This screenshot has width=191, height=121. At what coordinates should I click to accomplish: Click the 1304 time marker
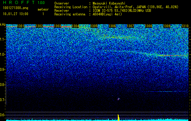[x=76, y=26]
